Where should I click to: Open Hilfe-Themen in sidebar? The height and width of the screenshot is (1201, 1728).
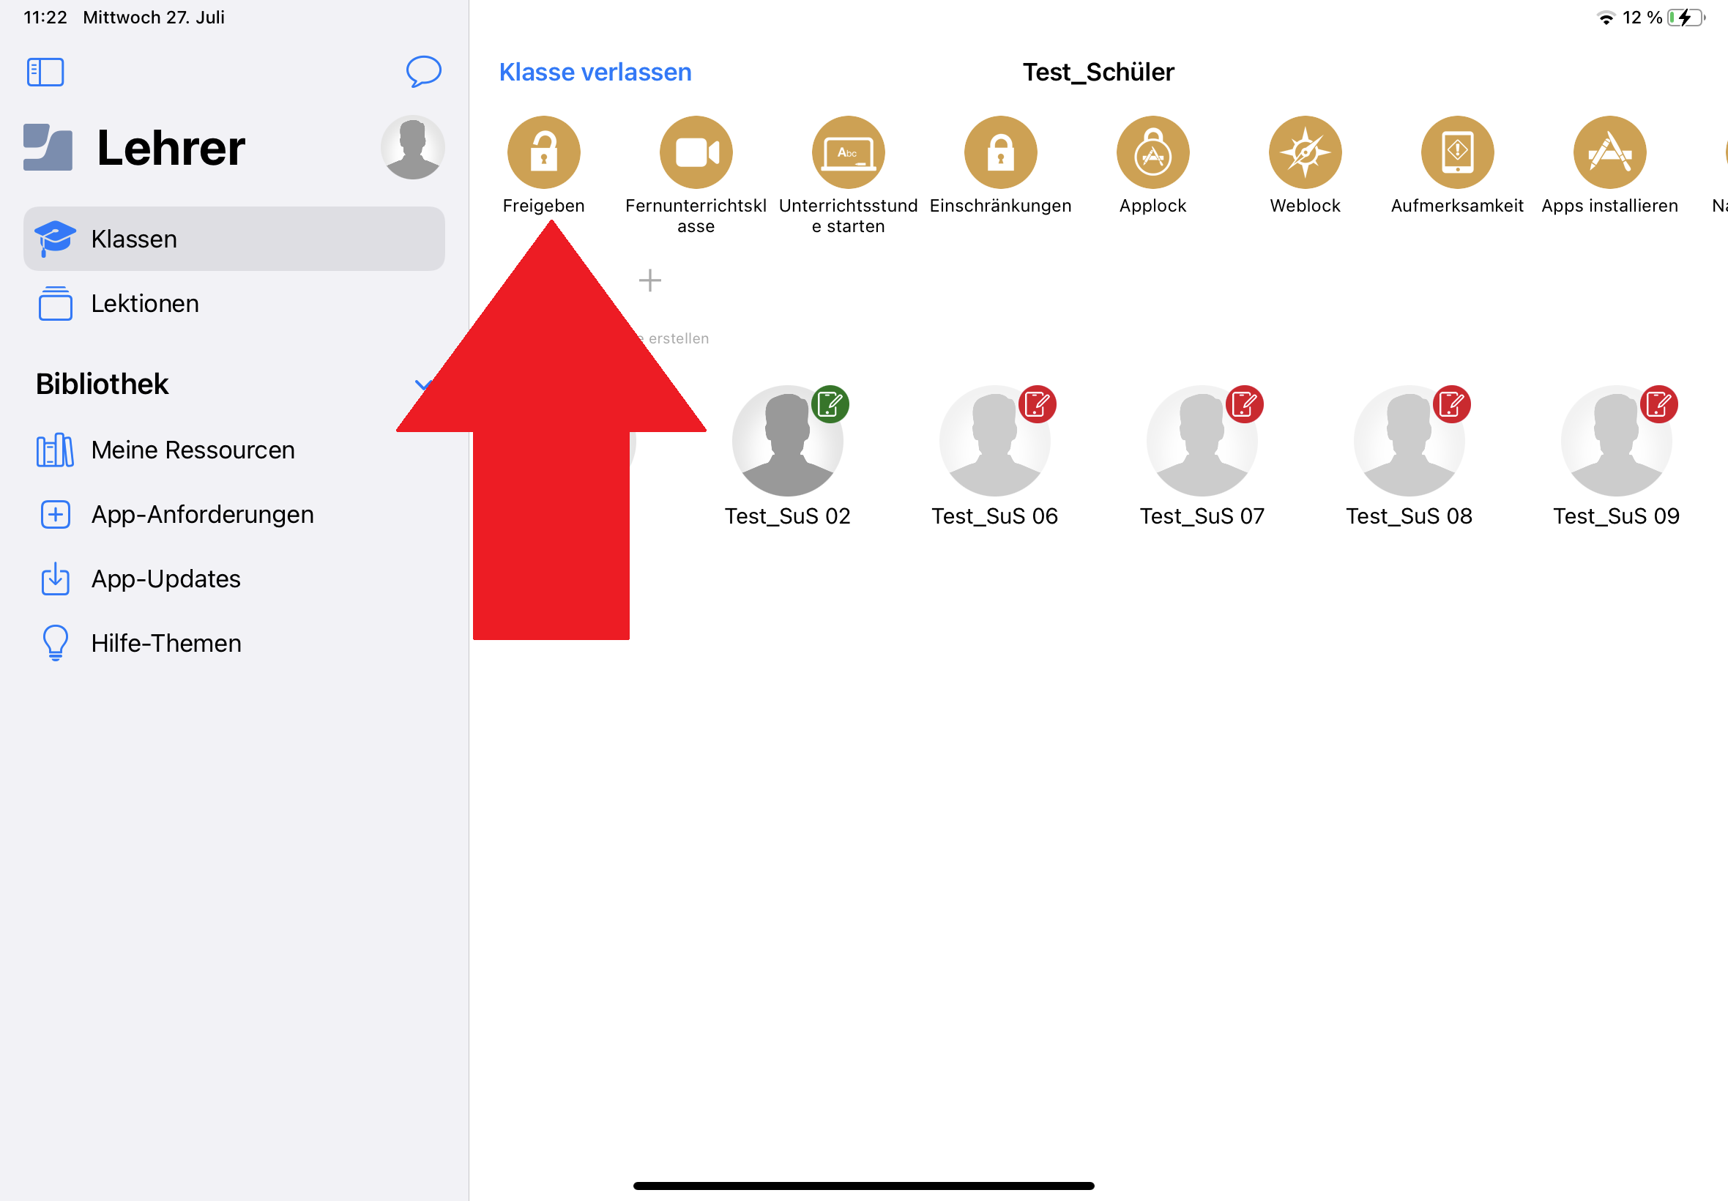coord(234,644)
